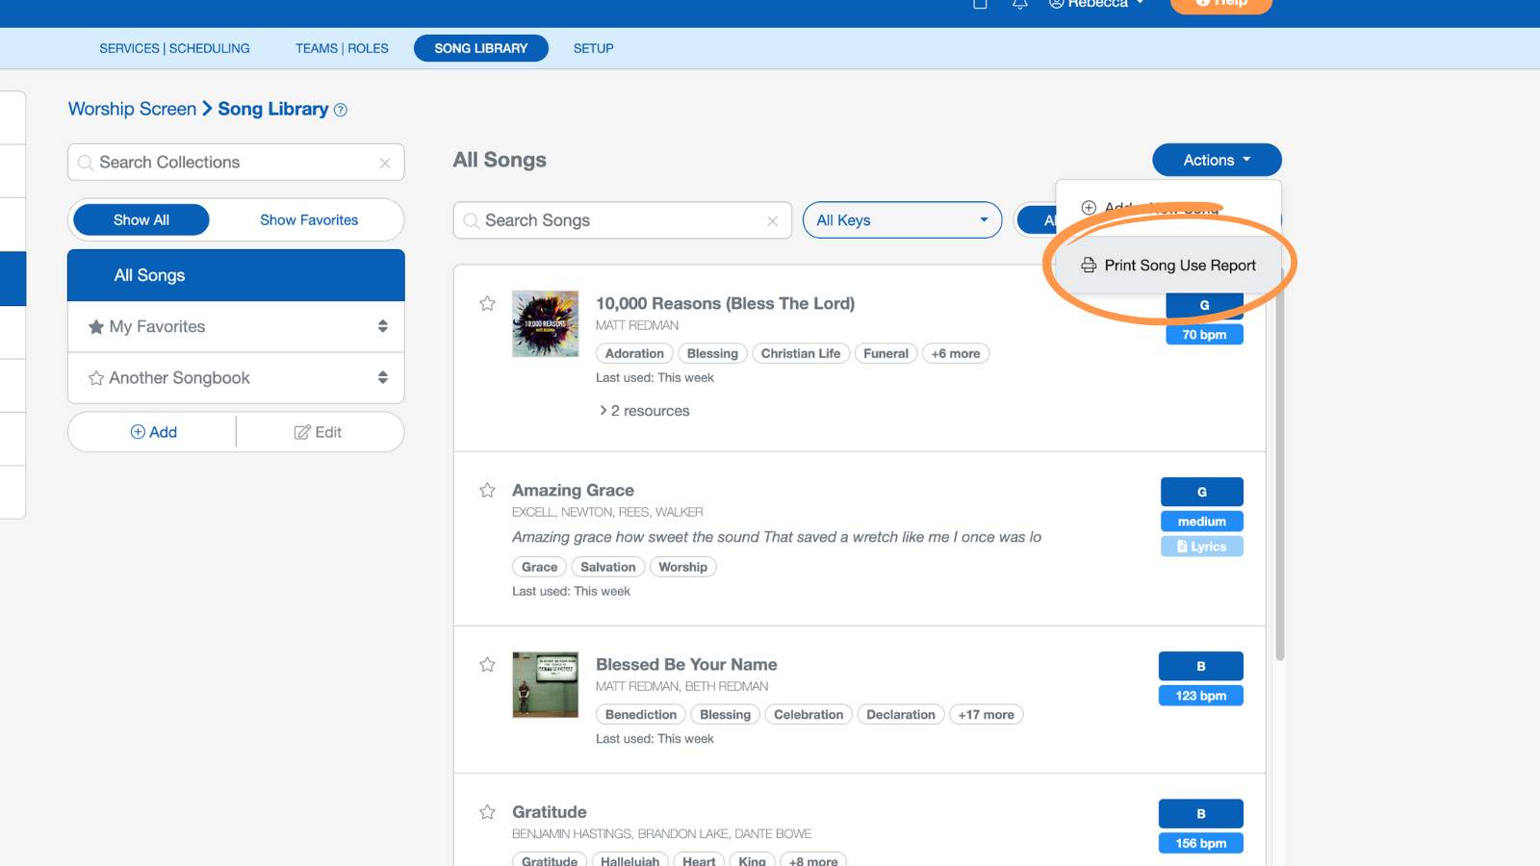Favorite 10,000 Reasons with its star icon
The width and height of the screenshot is (1540, 866).
487,304
